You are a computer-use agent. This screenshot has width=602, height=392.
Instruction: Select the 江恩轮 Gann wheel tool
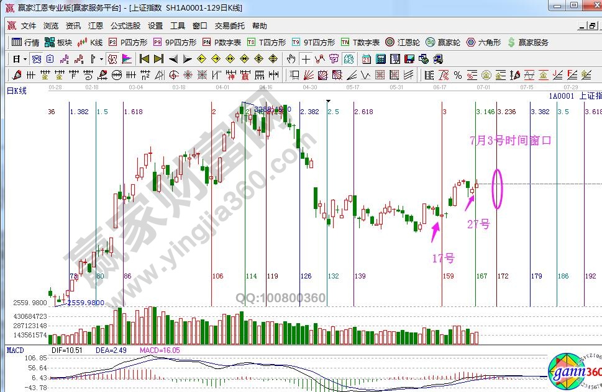coord(403,43)
